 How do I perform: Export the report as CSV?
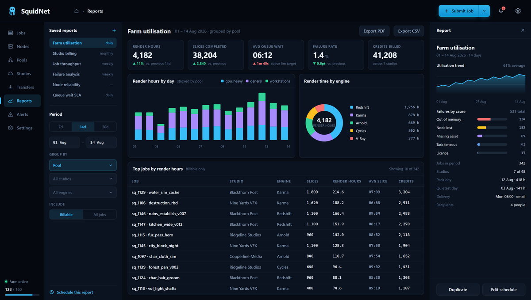pyautogui.click(x=409, y=31)
